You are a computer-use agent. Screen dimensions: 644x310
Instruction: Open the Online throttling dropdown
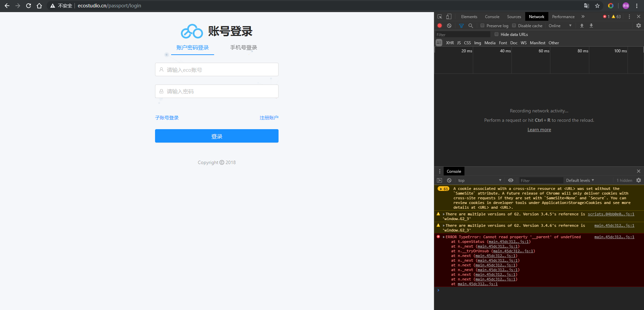click(560, 25)
